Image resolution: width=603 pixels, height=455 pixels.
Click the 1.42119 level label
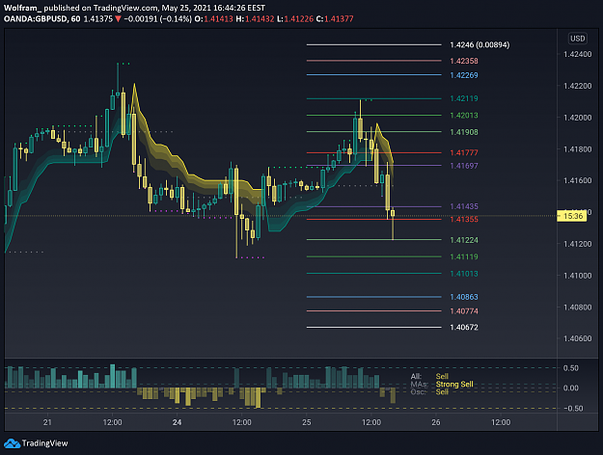464,98
